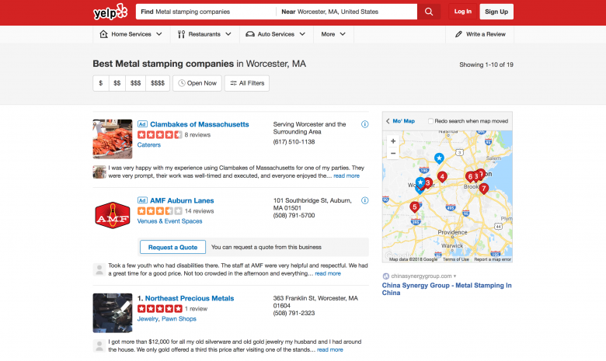606x361 pixels.
Task: Click Northeast Precious Metals star rating
Action: click(x=159, y=308)
